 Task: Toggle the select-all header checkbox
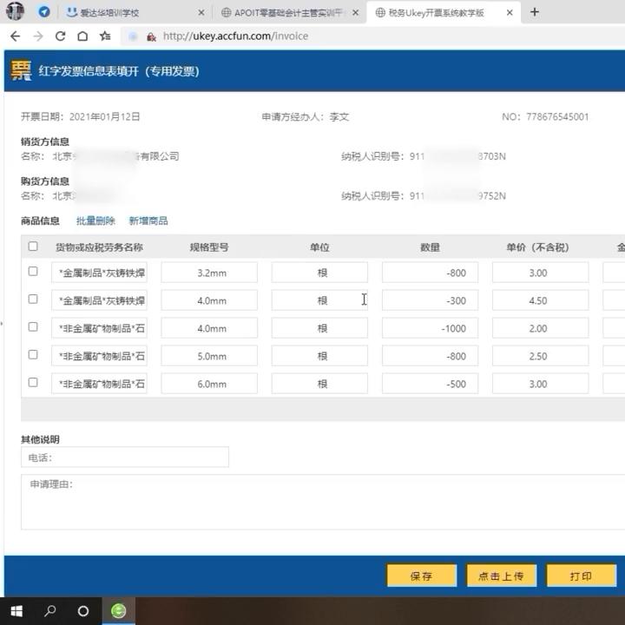point(33,246)
